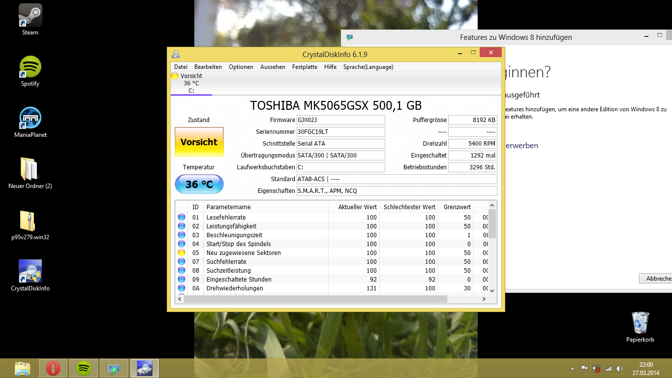This screenshot has height=378, width=672.
Task: Switch to the CrystalDiskInfo taskbar item
Action: coord(145,368)
